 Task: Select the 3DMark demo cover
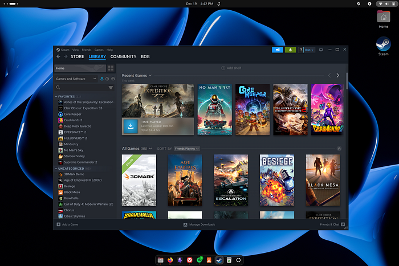[x=139, y=180]
